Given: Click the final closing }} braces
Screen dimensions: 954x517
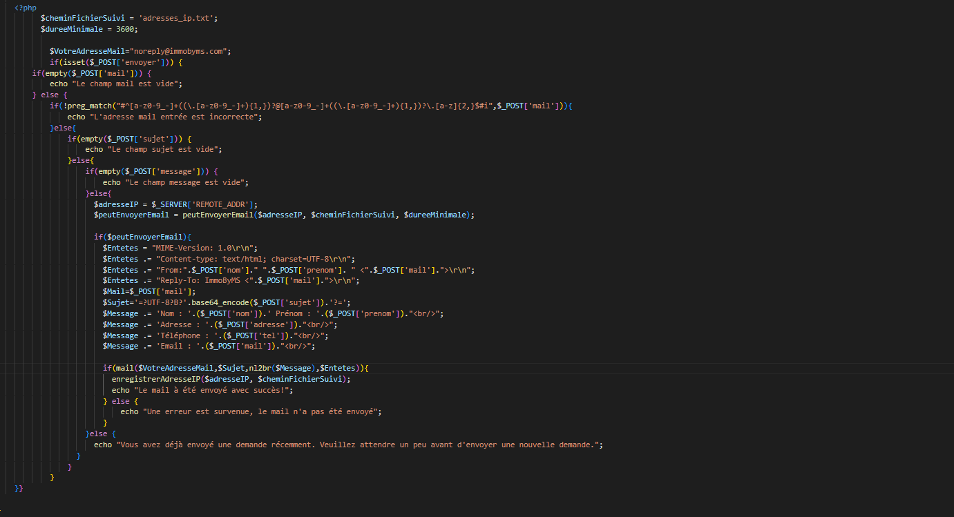Looking at the screenshot, I should pos(19,488).
